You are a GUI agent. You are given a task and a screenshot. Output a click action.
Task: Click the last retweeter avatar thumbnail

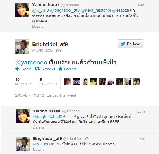coord(136,82)
